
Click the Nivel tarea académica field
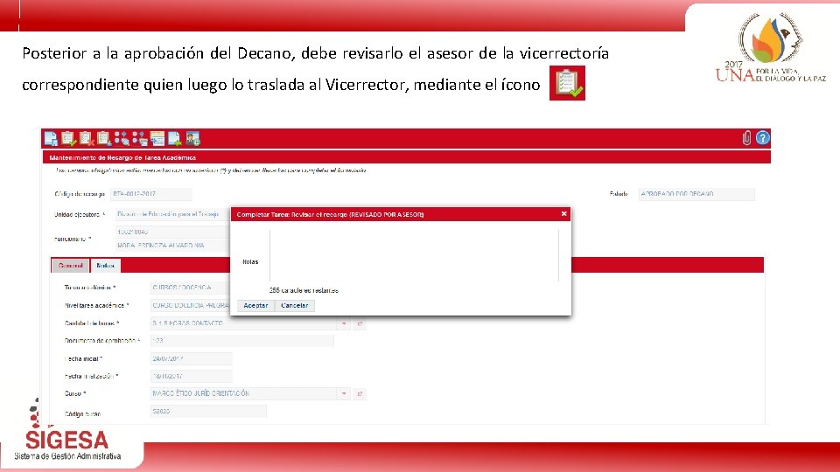[x=191, y=305]
